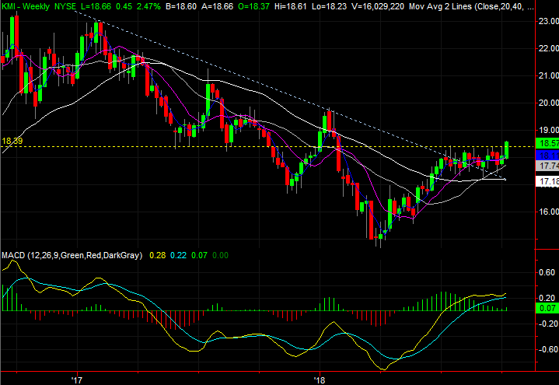Click the green 0.07 MACD axis tag
This screenshot has width=559, height=385.
pyautogui.click(x=547, y=308)
